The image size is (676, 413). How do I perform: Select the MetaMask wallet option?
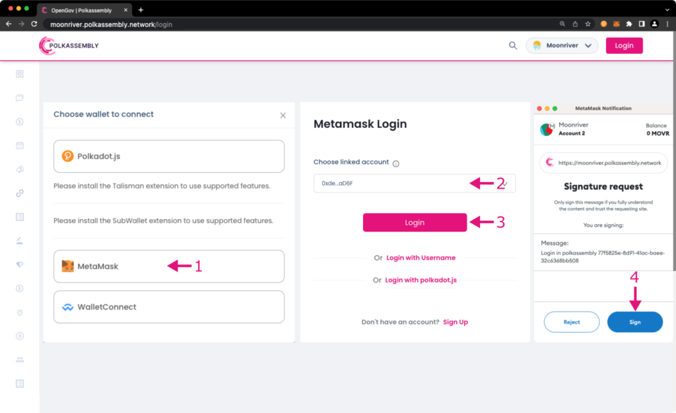point(169,267)
